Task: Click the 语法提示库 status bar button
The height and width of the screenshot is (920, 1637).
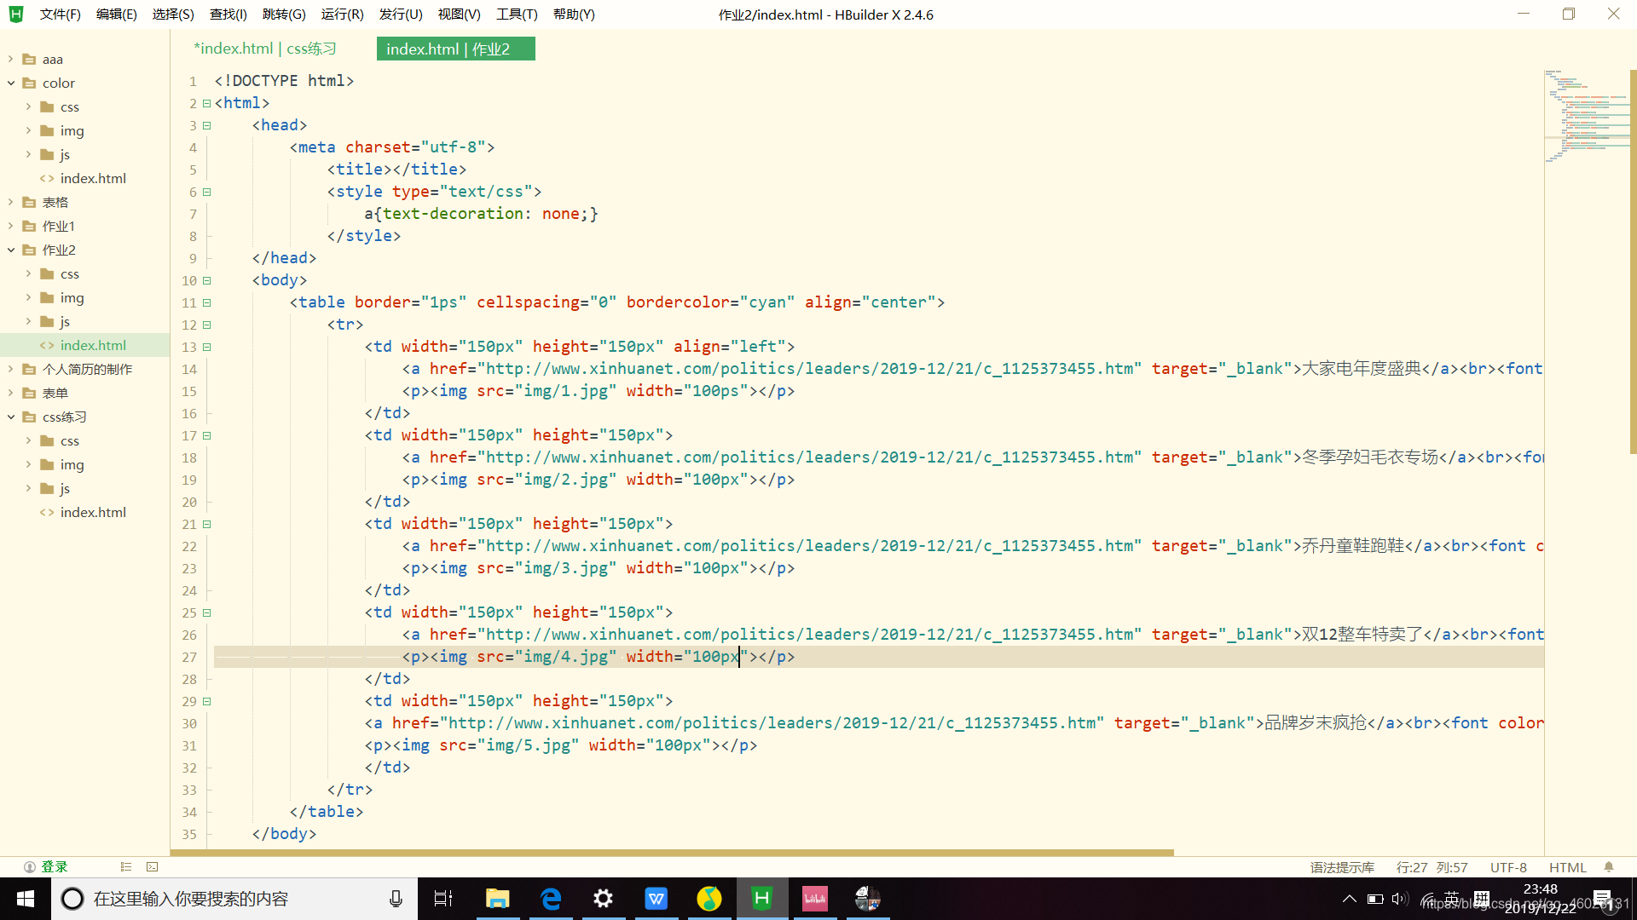Action: (1341, 867)
